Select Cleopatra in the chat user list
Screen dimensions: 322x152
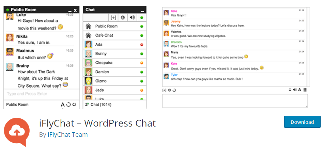pos(114,63)
